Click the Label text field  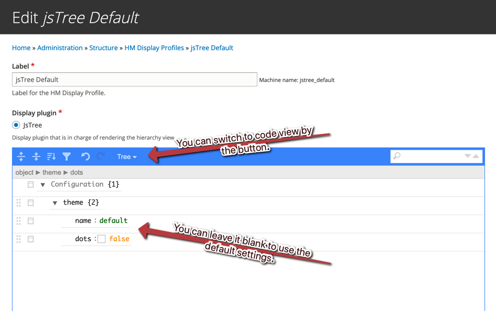pos(134,79)
